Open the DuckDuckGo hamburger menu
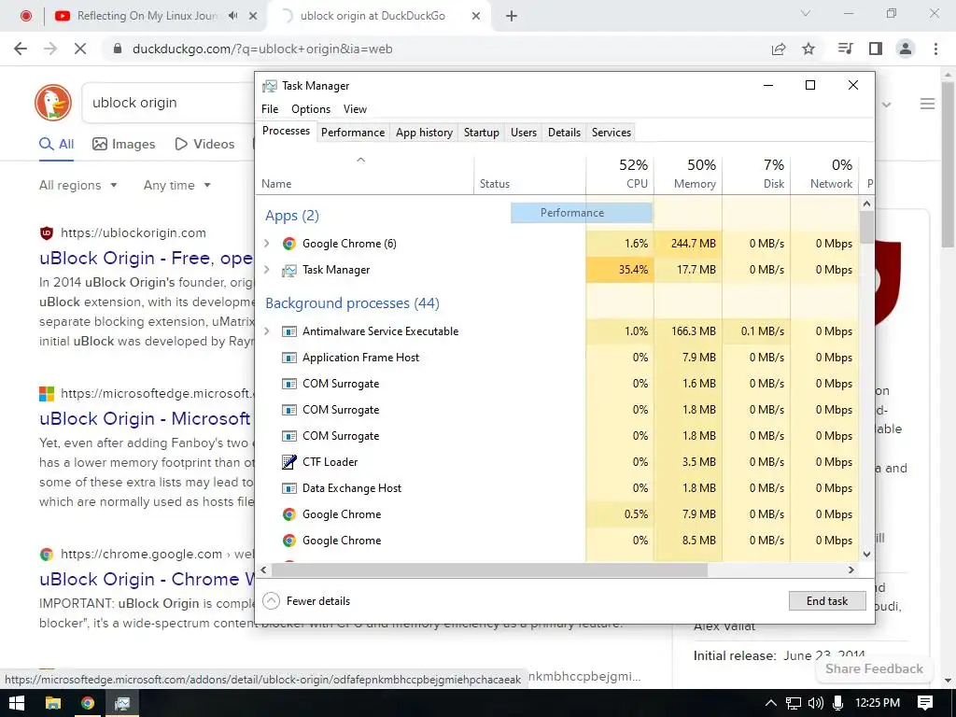Image resolution: width=956 pixels, height=717 pixels. 927,104
